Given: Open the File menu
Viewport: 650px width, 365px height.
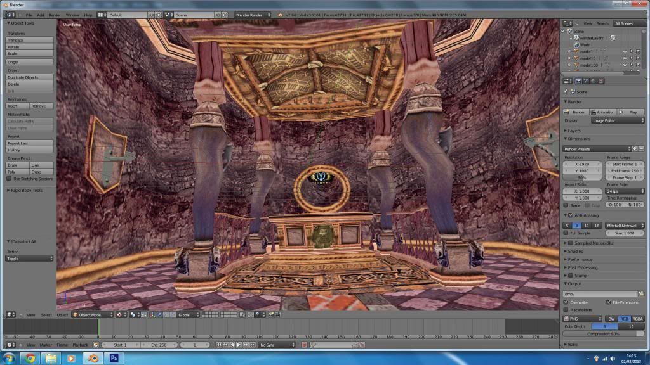Looking at the screenshot, I should tap(29, 15).
